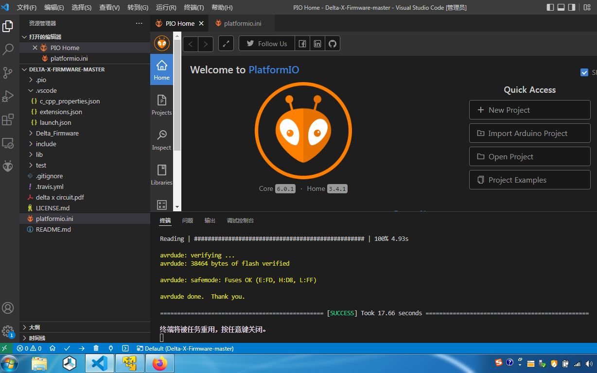Open the 文件(F) menu
This screenshot has width=597, height=373.
coord(27,7)
